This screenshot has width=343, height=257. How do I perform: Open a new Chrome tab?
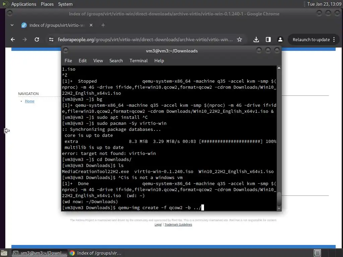[103, 25]
